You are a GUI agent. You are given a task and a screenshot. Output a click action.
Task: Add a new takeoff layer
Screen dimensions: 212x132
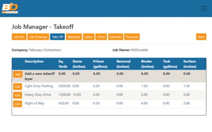(x=18, y=74)
